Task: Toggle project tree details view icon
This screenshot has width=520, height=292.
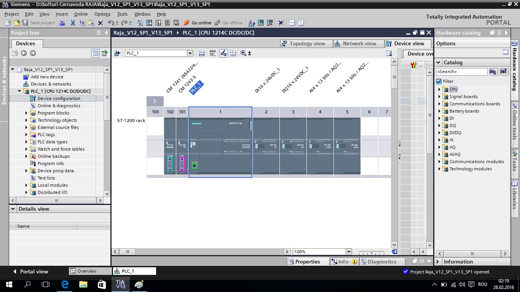Action: point(95,53)
